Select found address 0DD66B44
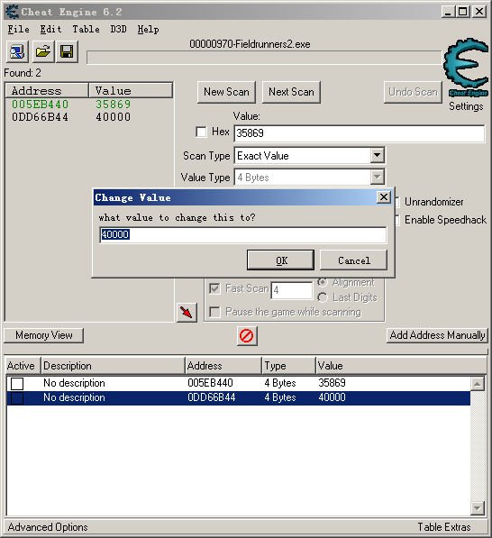 coord(41,117)
